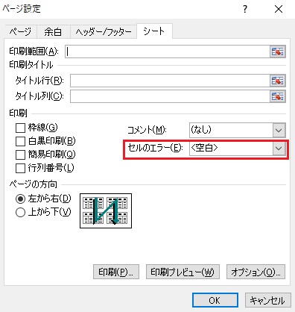Select the 上から下 radio button
Viewport: 295px width, 312px height.
(x=20, y=212)
